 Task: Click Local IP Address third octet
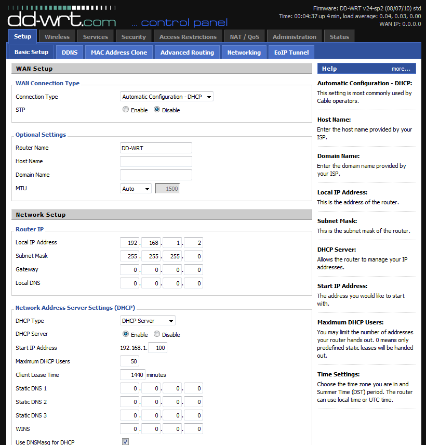tap(172, 243)
